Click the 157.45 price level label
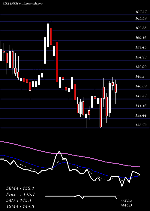The height and width of the screenshot is (211, 150). click(141, 47)
